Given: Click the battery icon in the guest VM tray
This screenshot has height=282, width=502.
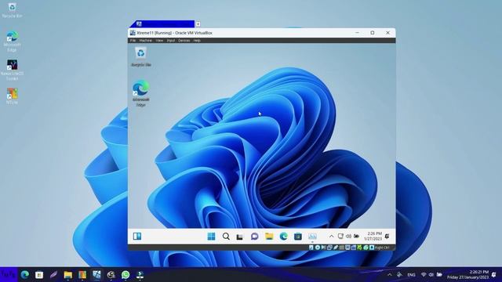Looking at the screenshot, I should tap(356, 237).
